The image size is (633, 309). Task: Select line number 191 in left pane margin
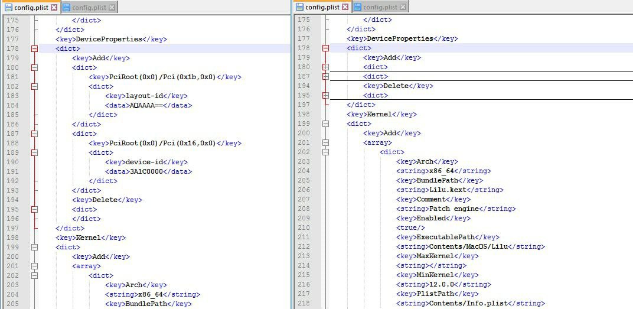12,171
